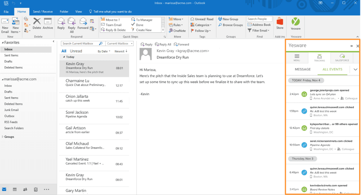Open the Send / Receive ribbon tab

point(43,12)
